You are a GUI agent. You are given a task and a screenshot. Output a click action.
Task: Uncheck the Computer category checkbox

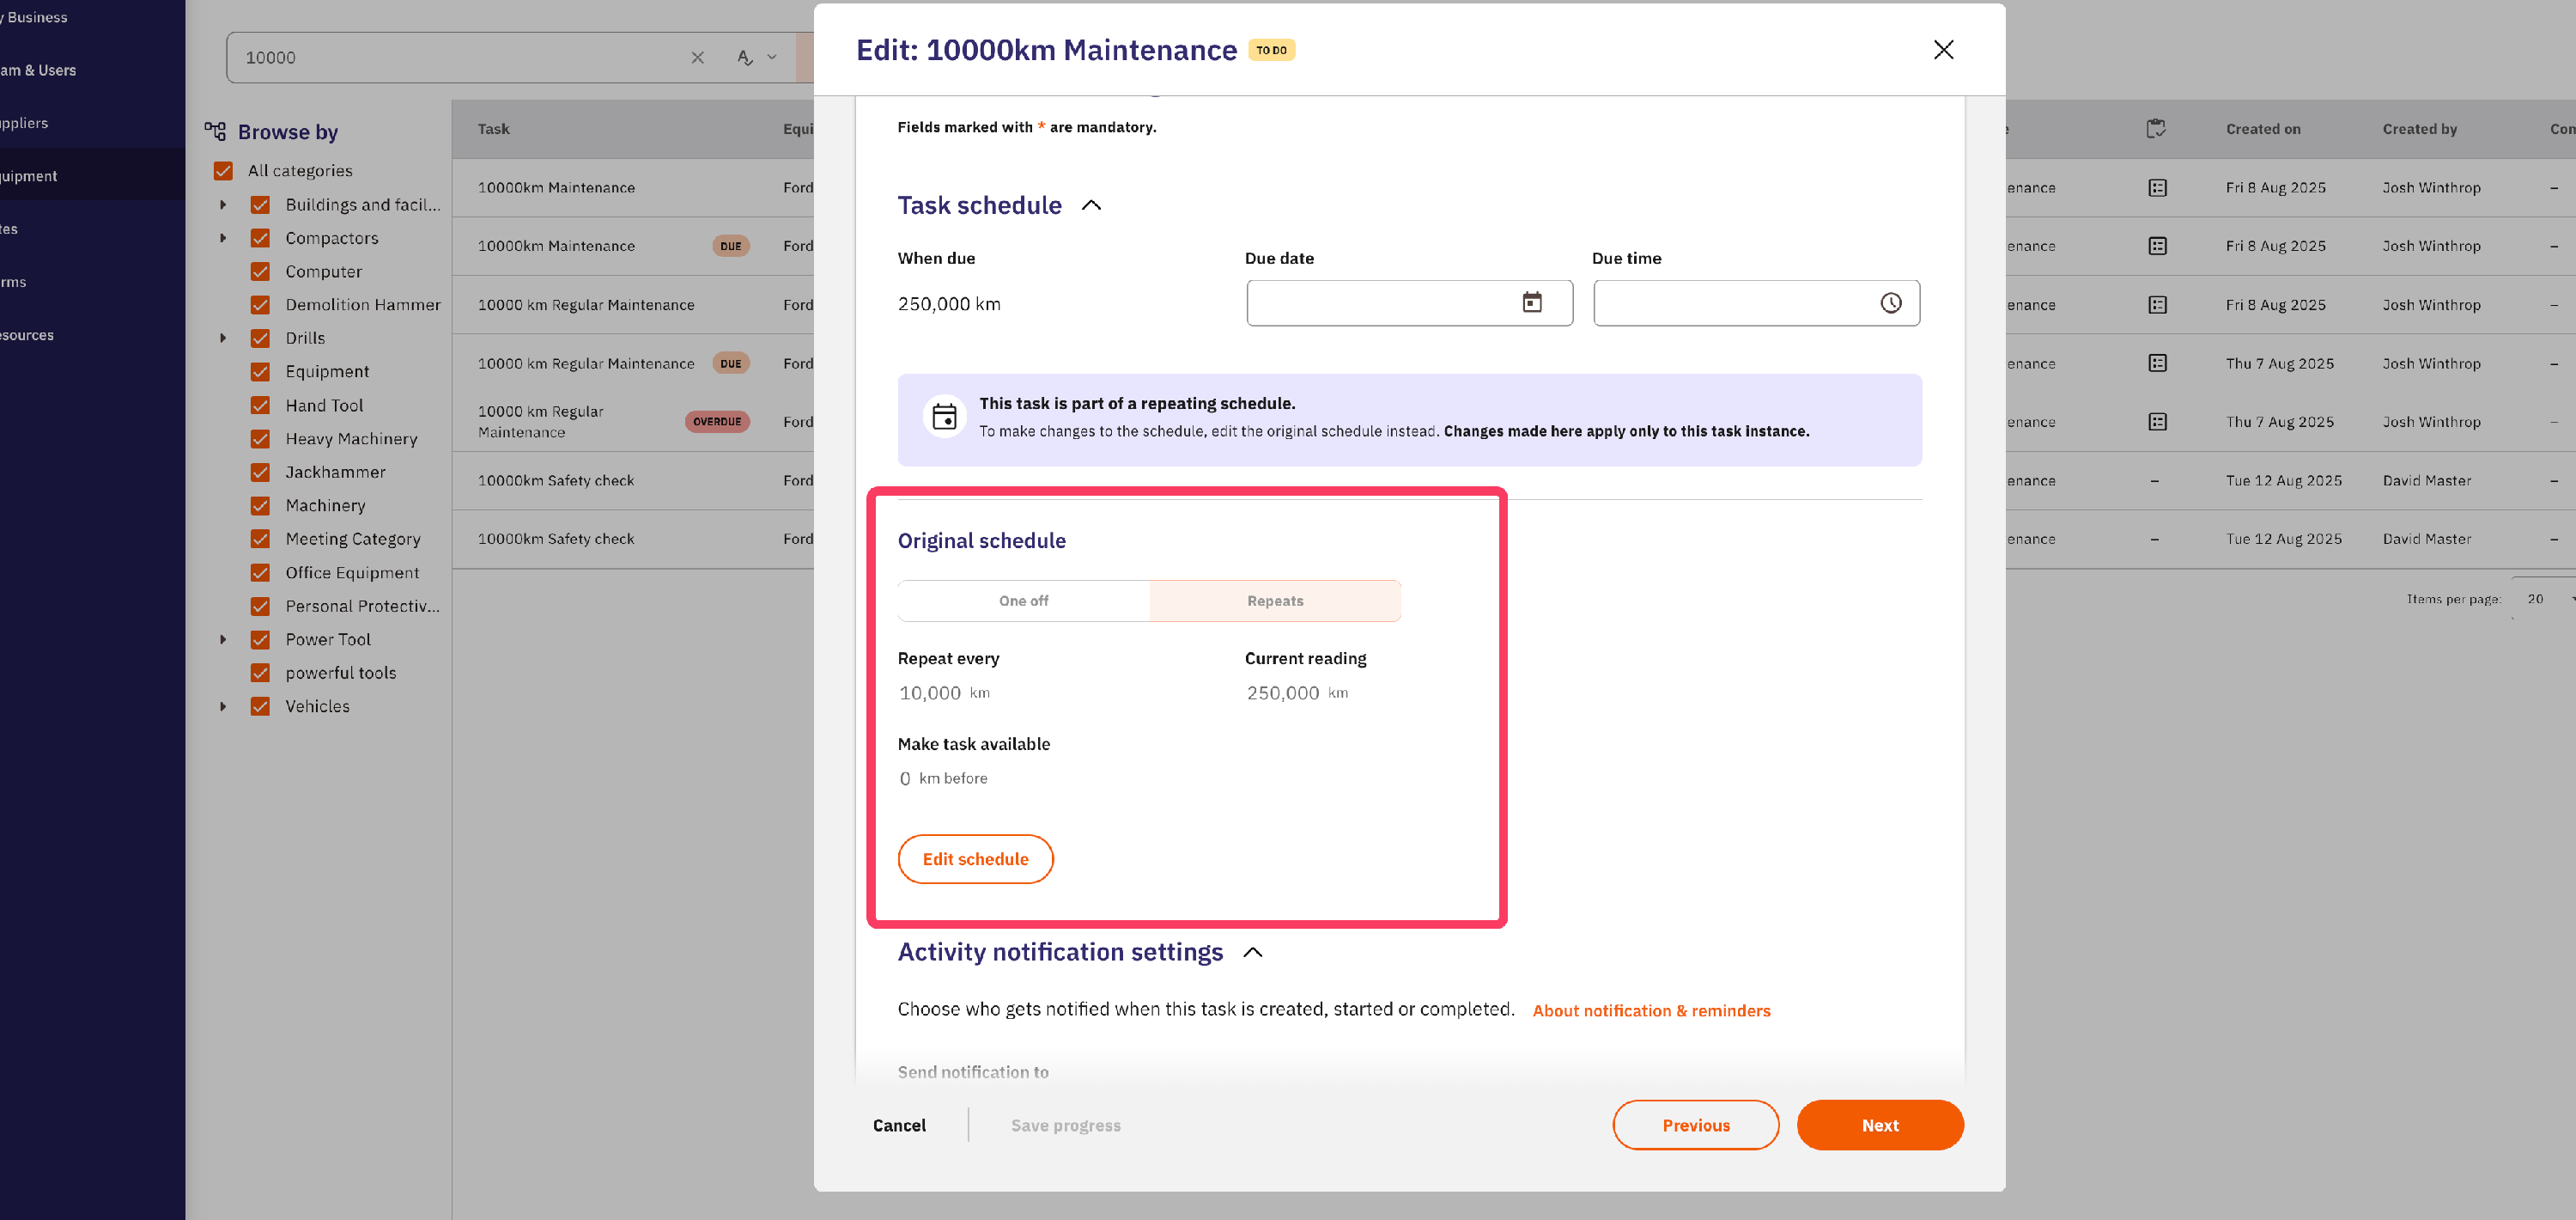pos(260,271)
